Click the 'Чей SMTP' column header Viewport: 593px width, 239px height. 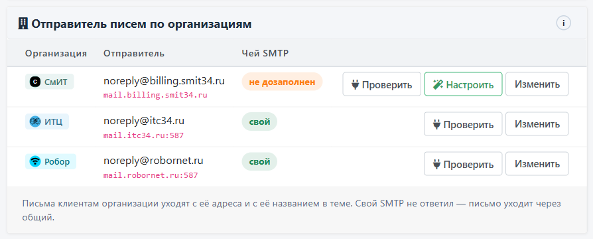click(265, 53)
